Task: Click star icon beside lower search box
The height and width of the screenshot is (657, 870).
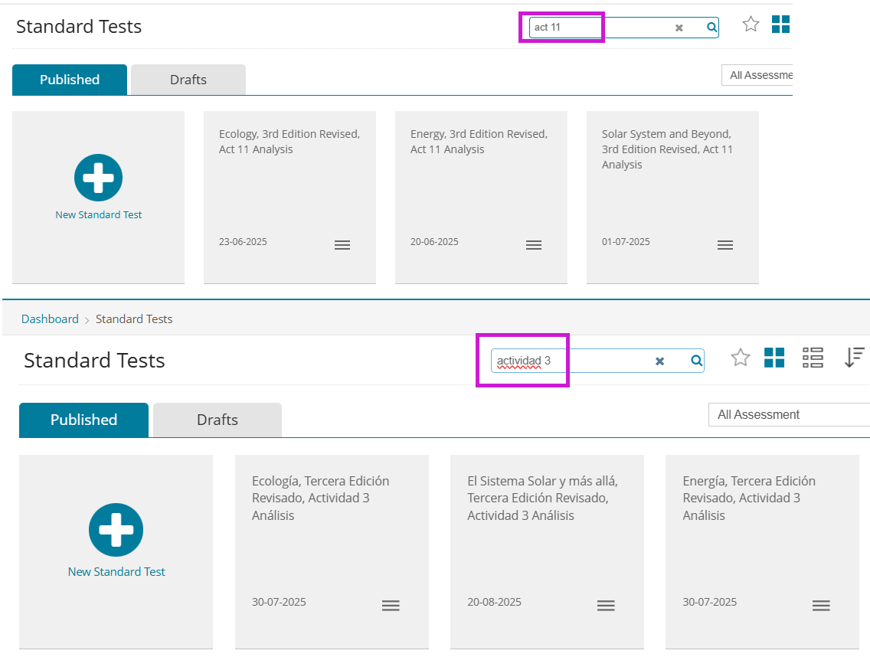Action: tap(740, 357)
